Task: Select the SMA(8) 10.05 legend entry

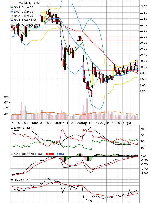Action: pos(24,7)
